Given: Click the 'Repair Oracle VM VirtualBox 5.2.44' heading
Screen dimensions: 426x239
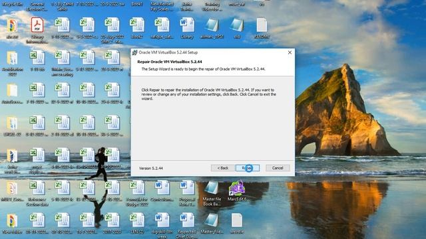Looking at the screenshot, I should point(170,62).
